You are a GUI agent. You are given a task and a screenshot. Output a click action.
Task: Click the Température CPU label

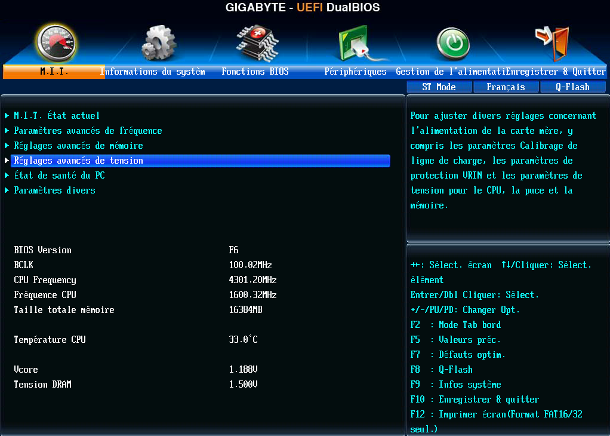pyautogui.click(x=50, y=339)
